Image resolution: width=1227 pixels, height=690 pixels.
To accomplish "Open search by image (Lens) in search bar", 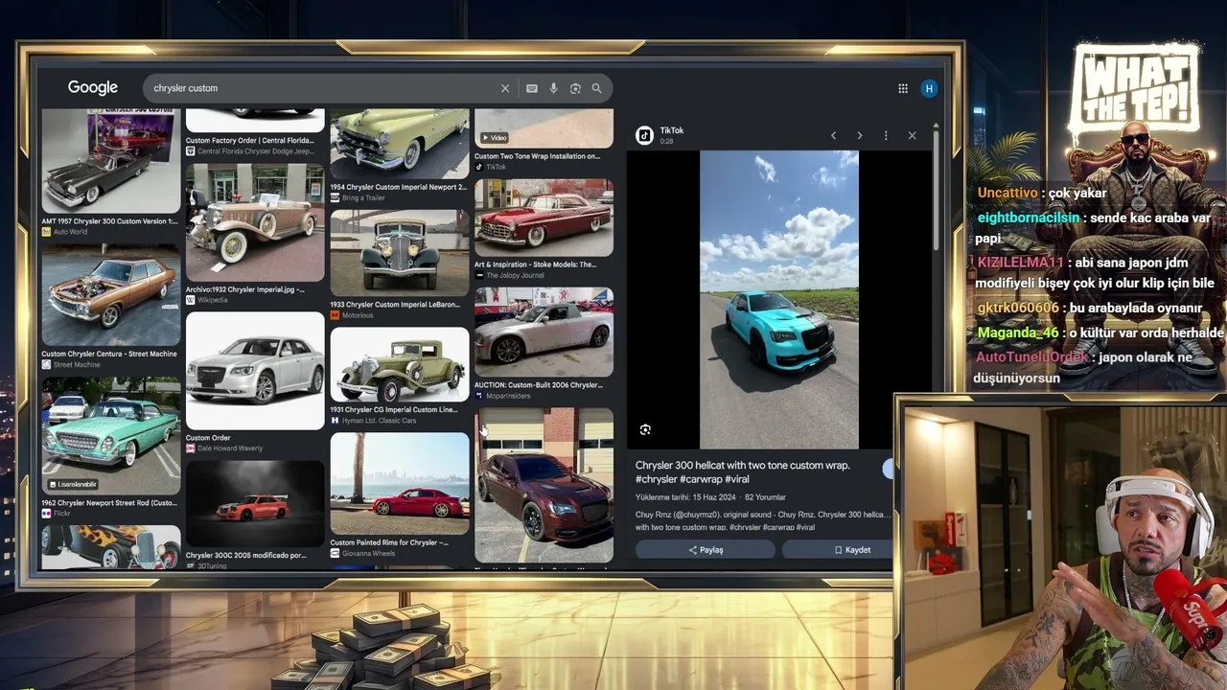I will (575, 88).
